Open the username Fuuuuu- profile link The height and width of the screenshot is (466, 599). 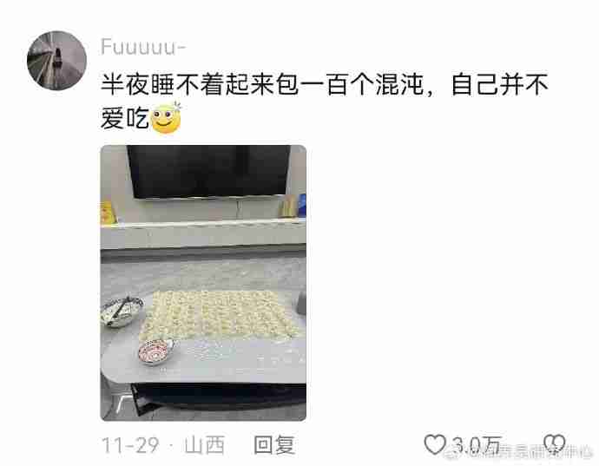tap(143, 47)
